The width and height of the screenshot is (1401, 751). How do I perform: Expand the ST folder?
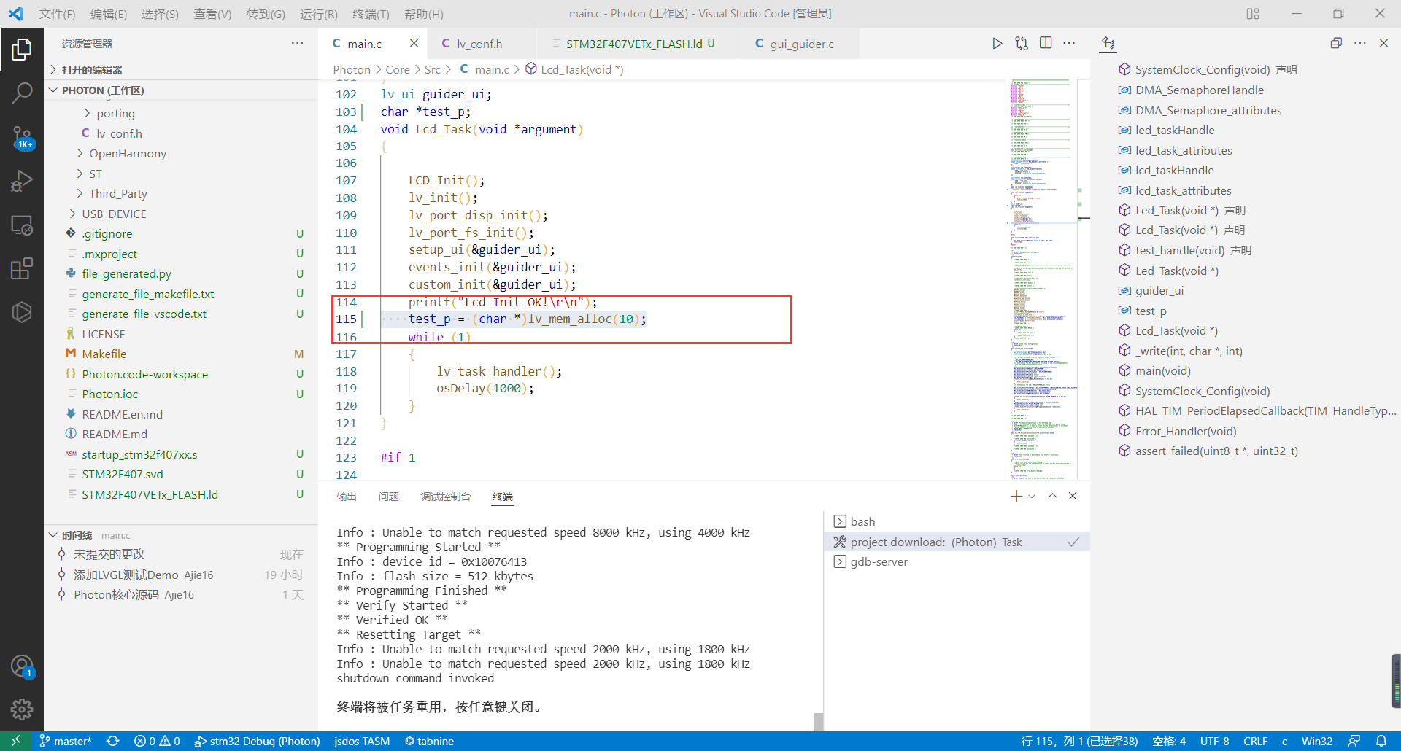[95, 174]
